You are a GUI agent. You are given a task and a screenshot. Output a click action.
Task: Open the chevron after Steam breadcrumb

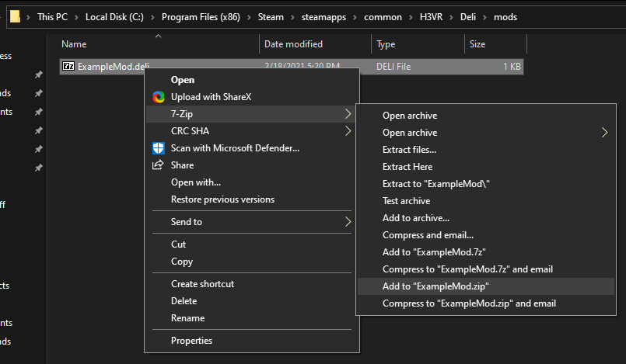(x=292, y=17)
